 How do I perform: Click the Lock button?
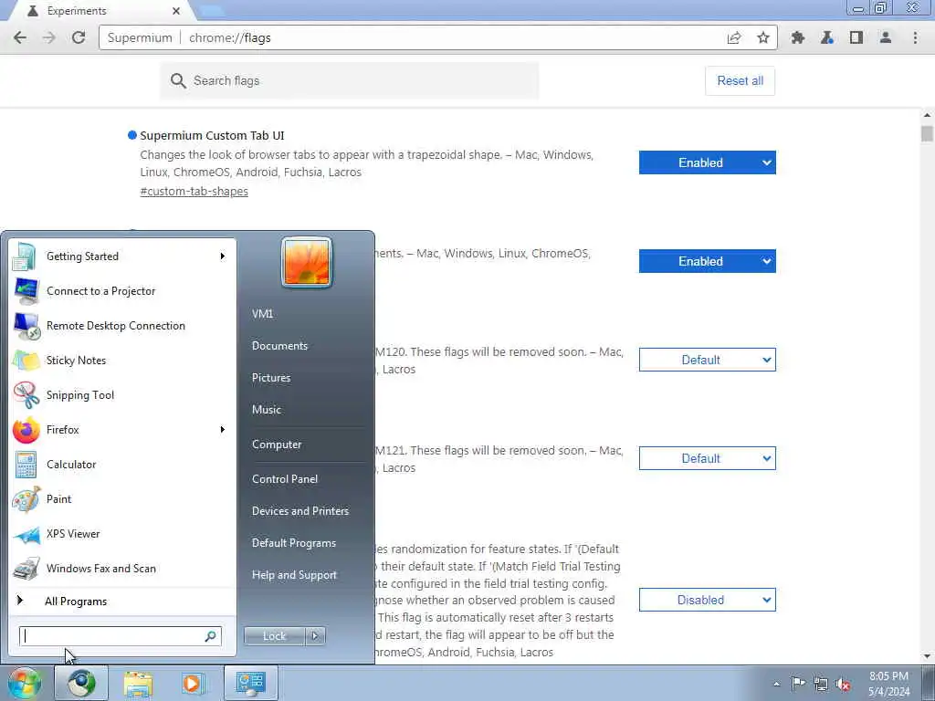pos(275,636)
